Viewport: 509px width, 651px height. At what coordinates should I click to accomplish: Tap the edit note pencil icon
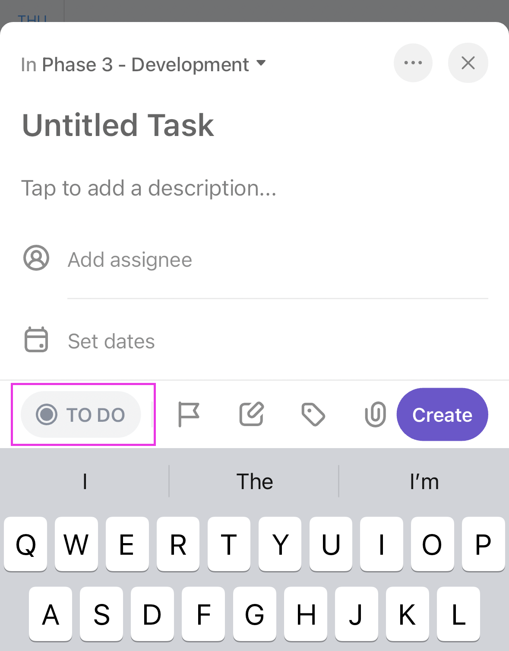[251, 414]
